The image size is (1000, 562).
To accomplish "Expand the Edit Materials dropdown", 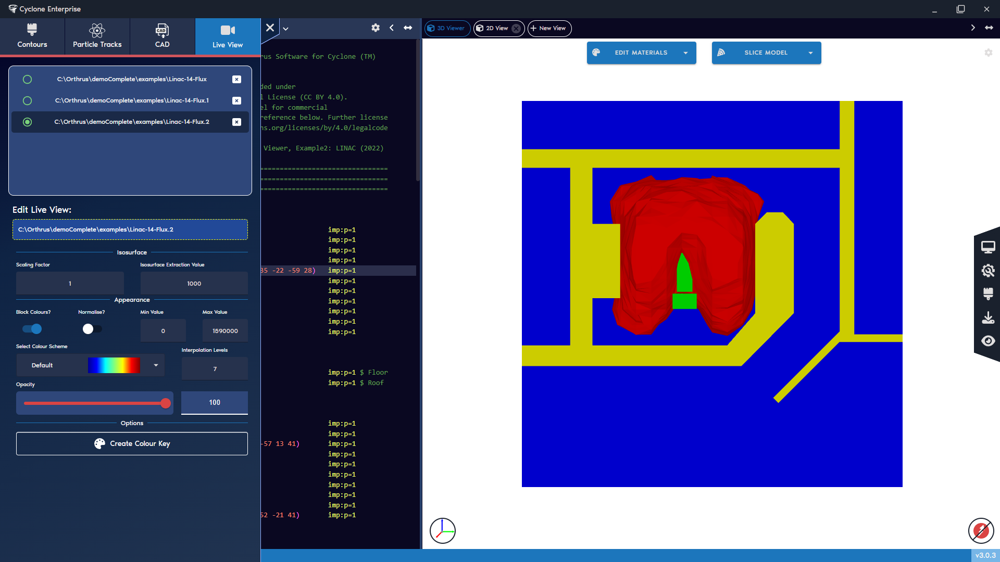I will tap(685, 53).
